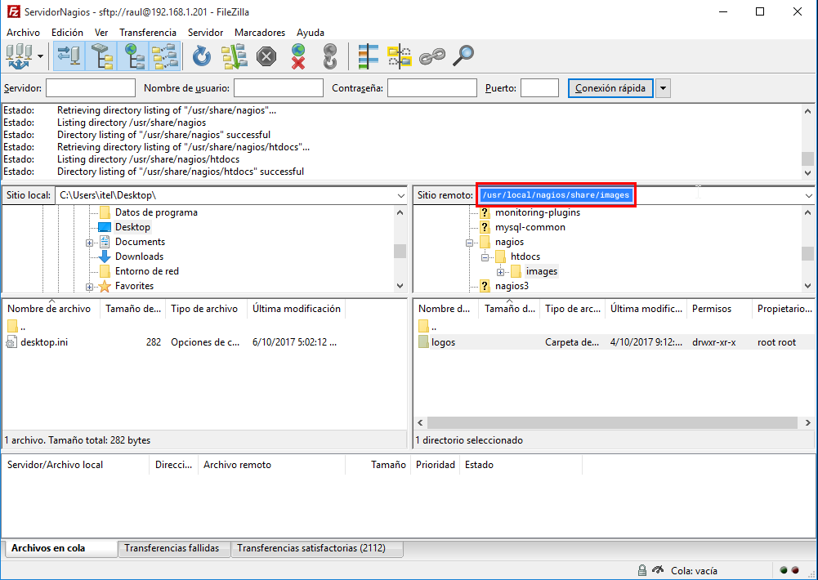This screenshot has width=818, height=580.
Task: Focus the Puerto field
Action: (x=540, y=88)
